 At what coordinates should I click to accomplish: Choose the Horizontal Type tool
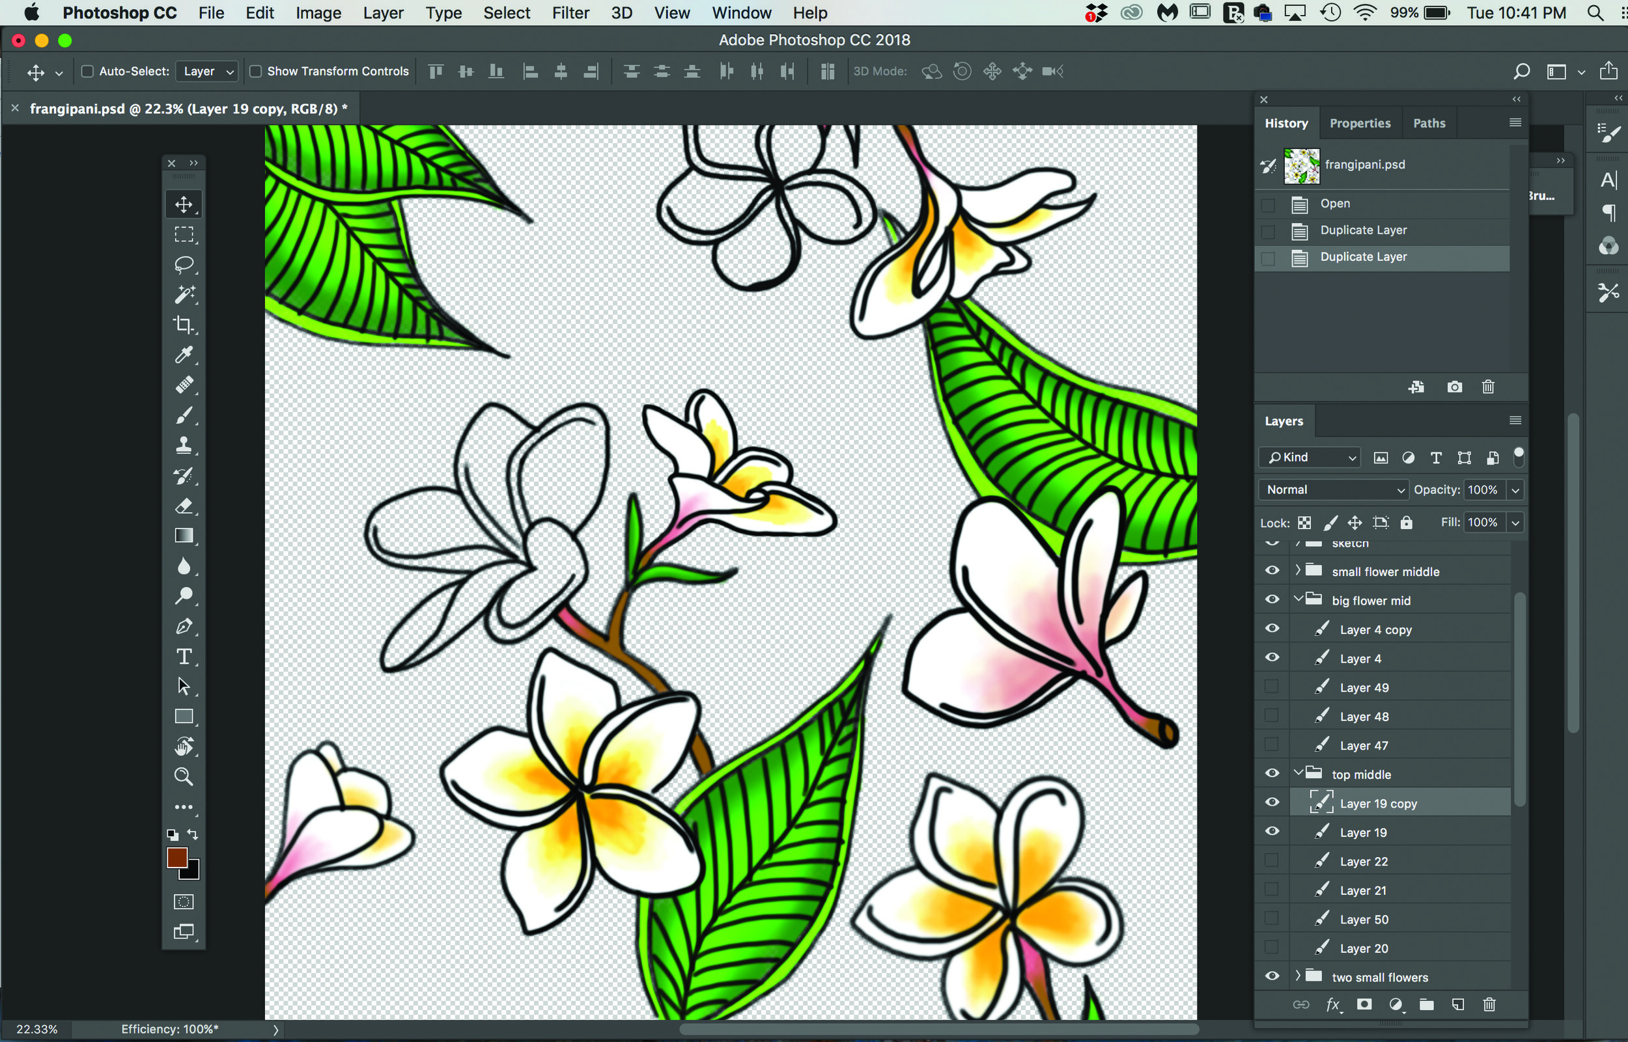point(184,656)
